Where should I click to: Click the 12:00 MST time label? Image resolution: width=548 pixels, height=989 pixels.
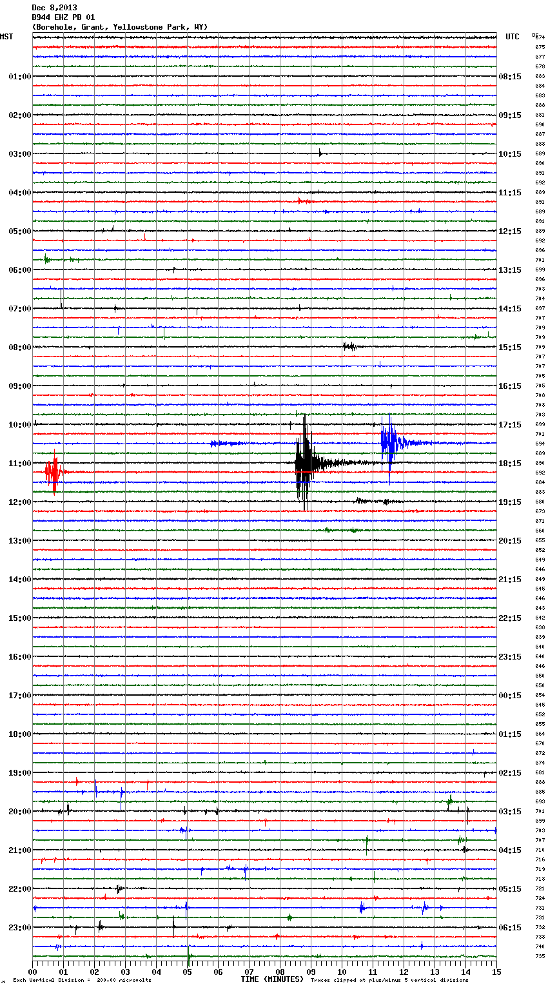(x=20, y=502)
